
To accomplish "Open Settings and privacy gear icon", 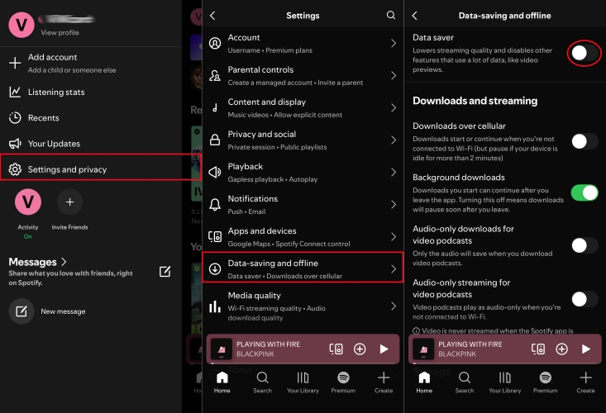I will coord(15,169).
